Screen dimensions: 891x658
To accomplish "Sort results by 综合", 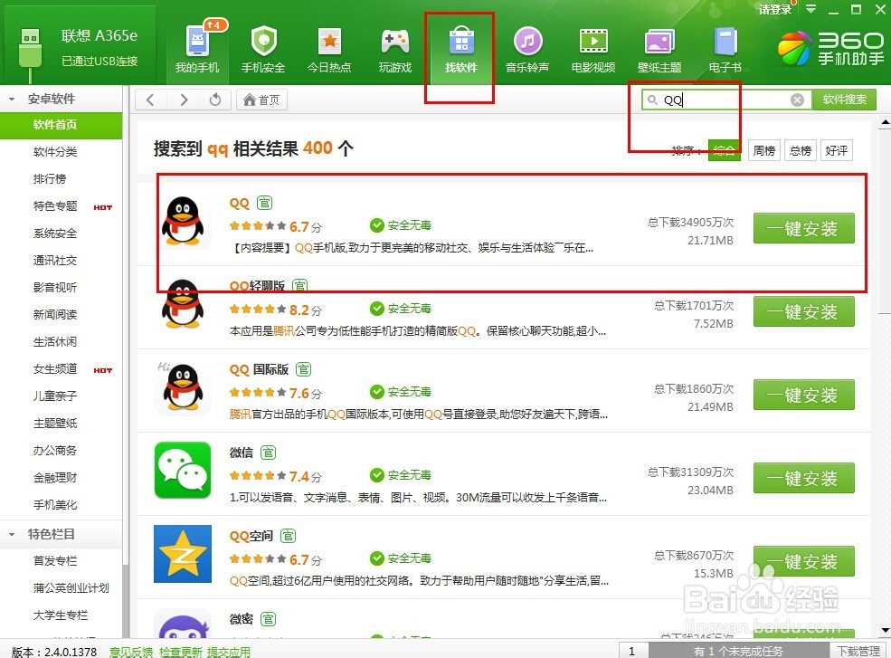I will click(x=724, y=150).
